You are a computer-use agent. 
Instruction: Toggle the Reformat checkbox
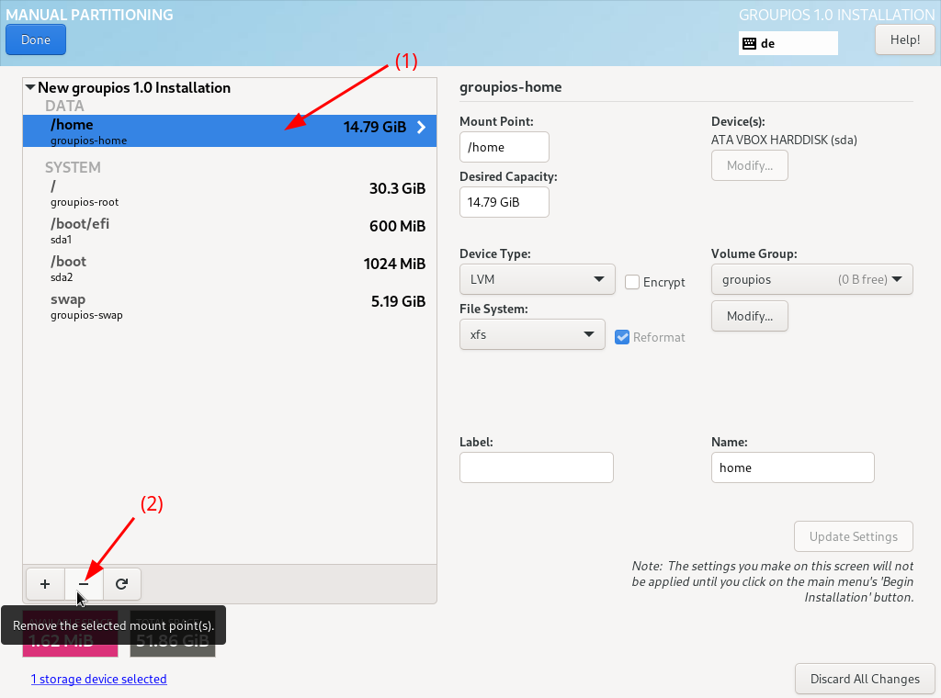pos(623,337)
